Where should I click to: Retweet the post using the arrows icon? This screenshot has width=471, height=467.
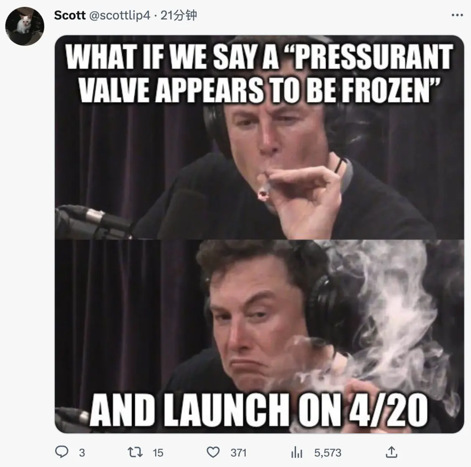point(135,452)
